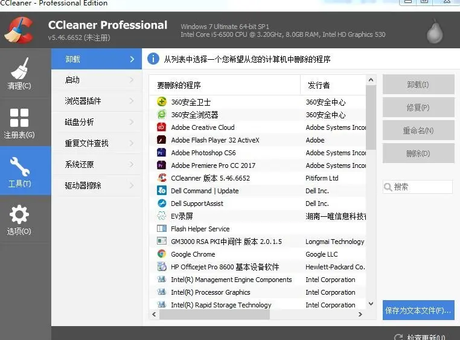Expand the chevron beside 重复文件查找

pyautogui.click(x=132, y=143)
